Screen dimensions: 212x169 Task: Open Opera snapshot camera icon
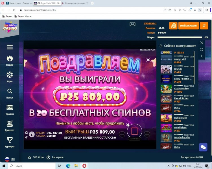pyautogui.click(x=170, y=10)
